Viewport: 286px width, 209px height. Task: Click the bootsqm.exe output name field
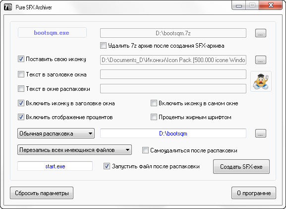click(x=52, y=33)
